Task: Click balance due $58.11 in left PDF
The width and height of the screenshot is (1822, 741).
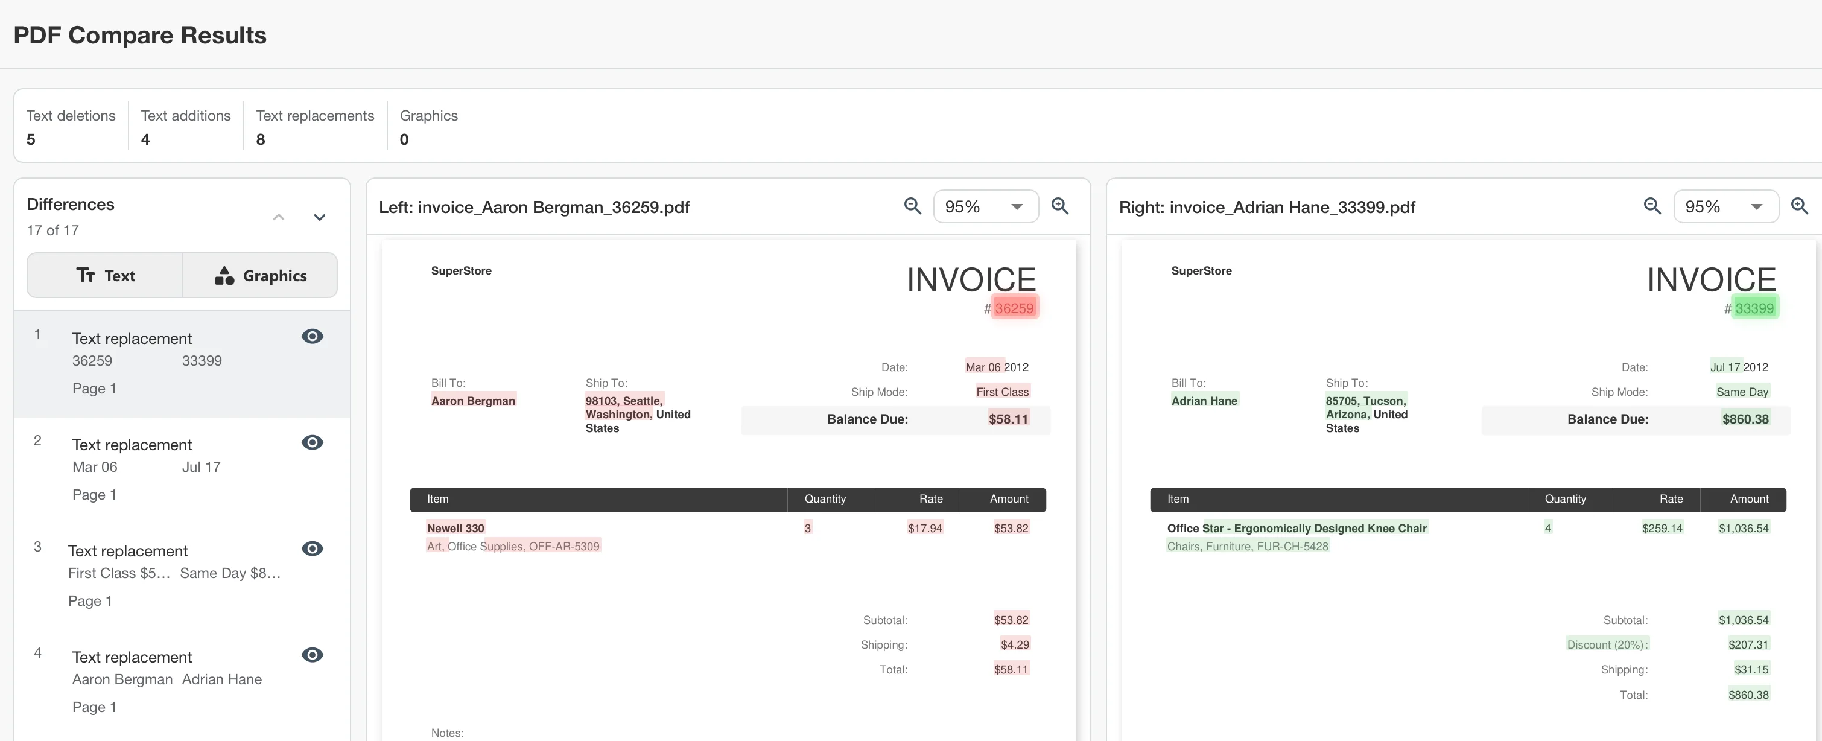Action: pyautogui.click(x=1008, y=419)
